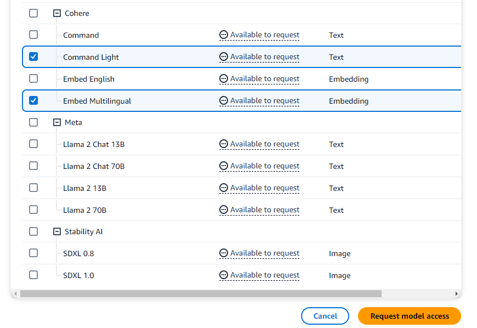477x328 pixels.
Task: Click the status icon for SDXL 0.8
Action: 224,253
